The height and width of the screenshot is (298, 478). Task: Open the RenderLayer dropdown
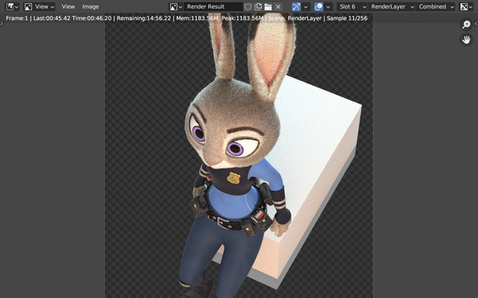coord(391,7)
